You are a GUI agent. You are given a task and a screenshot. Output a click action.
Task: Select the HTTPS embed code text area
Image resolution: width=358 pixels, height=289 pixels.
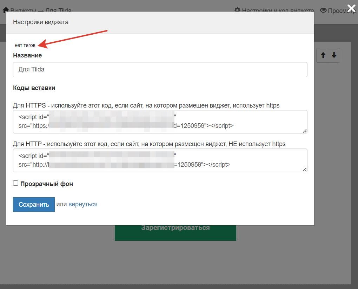[160, 122]
